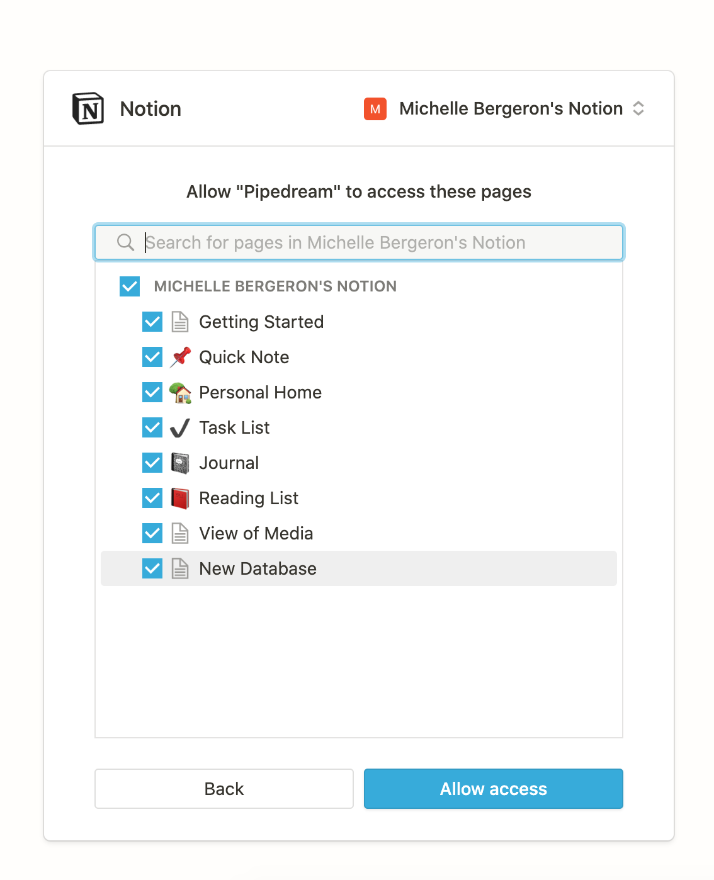Screen dimensions: 714x880
Task: Uncheck the Getting Started page
Action: tap(152, 322)
